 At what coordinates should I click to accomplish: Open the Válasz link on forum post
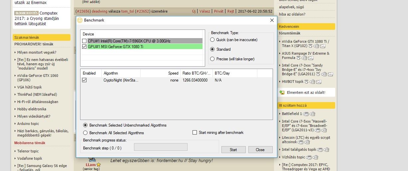[x=205, y=11]
